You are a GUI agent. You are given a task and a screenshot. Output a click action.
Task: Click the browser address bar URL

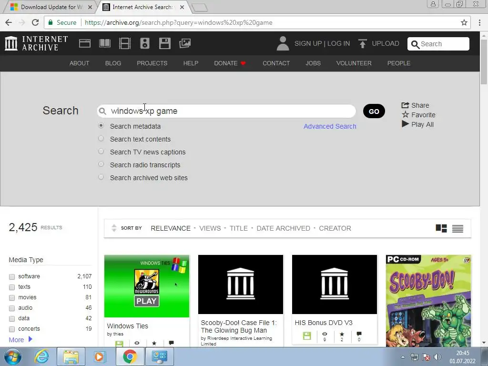click(179, 22)
